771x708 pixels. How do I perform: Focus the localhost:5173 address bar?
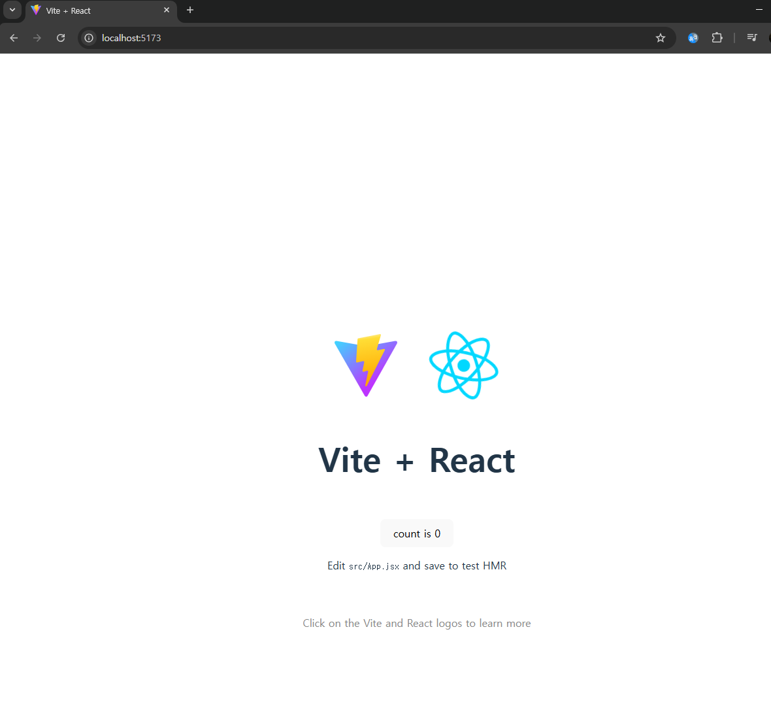pyautogui.click(x=376, y=38)
